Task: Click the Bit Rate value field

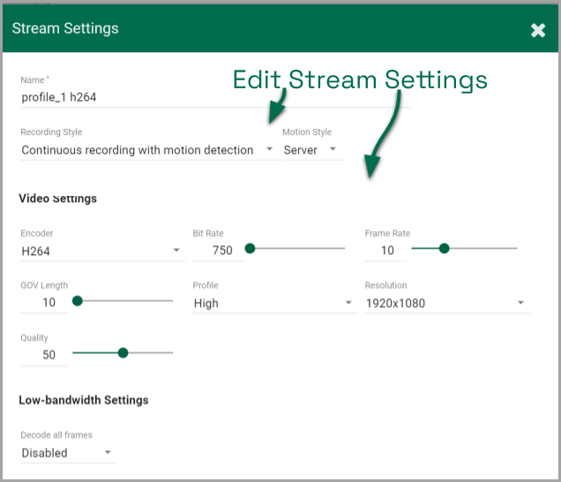Action: [217, 251]
